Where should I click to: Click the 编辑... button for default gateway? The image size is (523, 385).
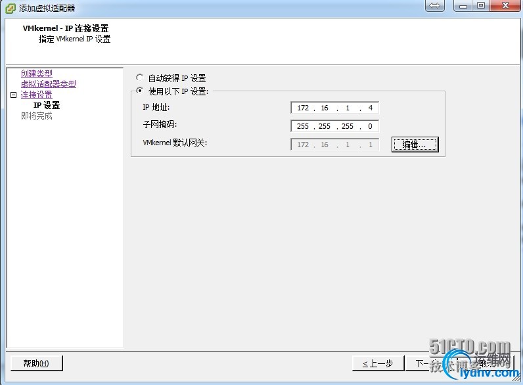[415, 145]
